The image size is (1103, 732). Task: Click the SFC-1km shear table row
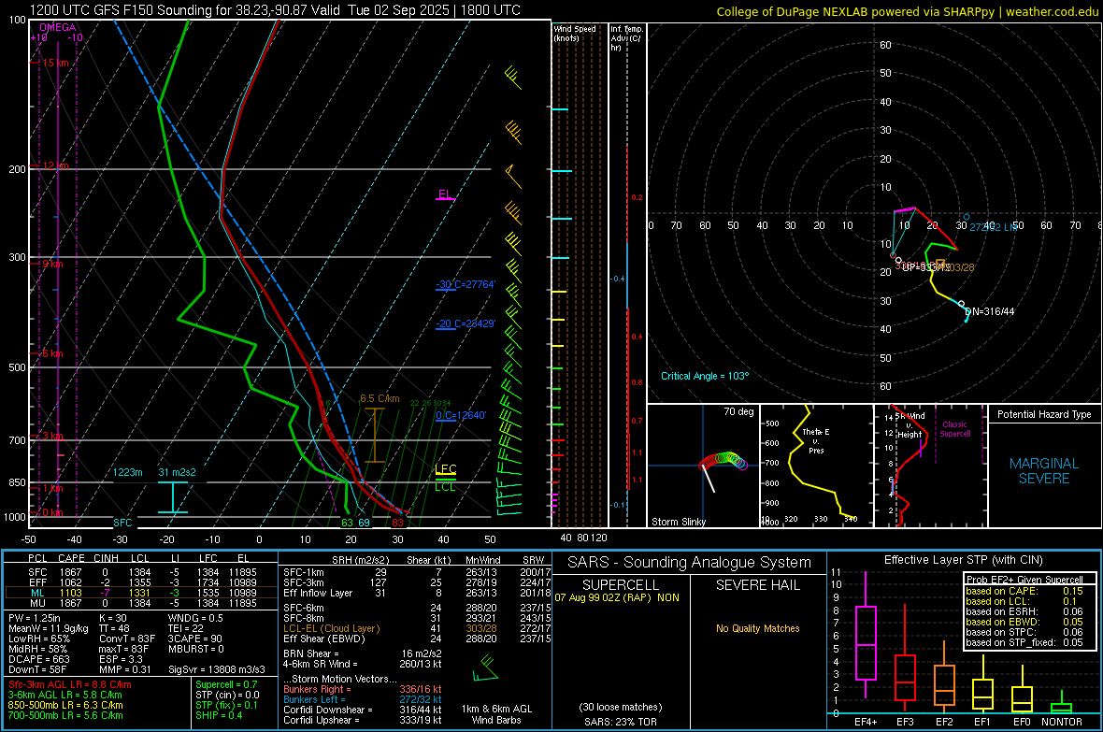417,572
